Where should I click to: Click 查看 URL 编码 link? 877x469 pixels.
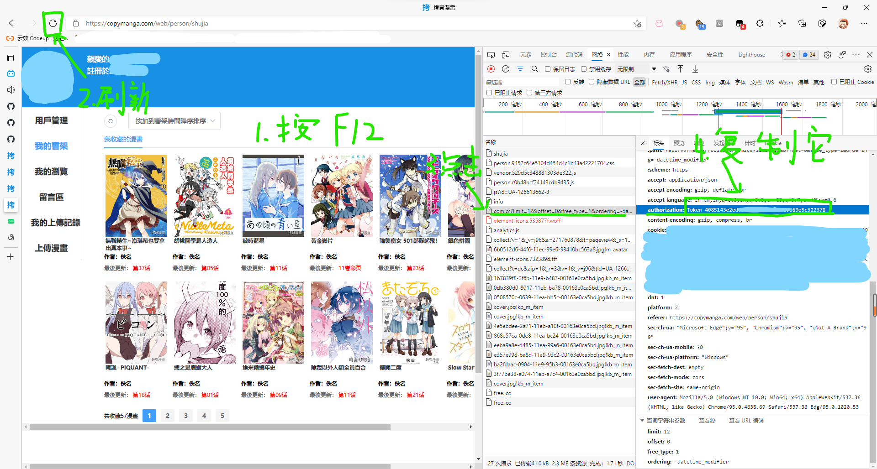[x=746, y=420]
